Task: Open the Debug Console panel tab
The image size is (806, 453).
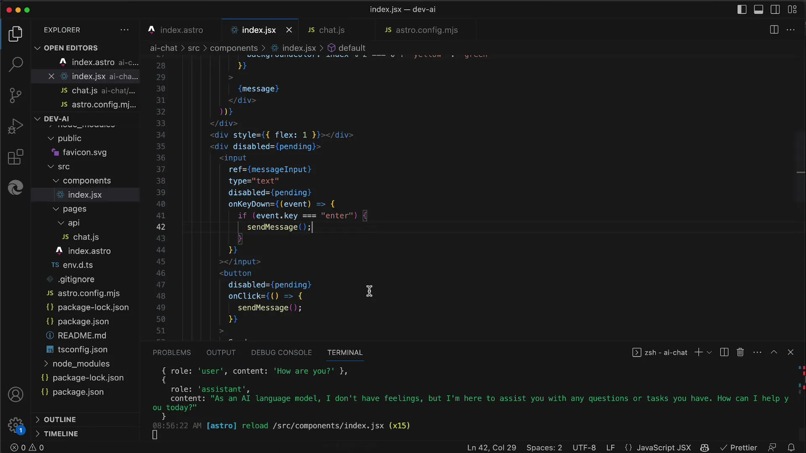Action: (x=282, y=353)
